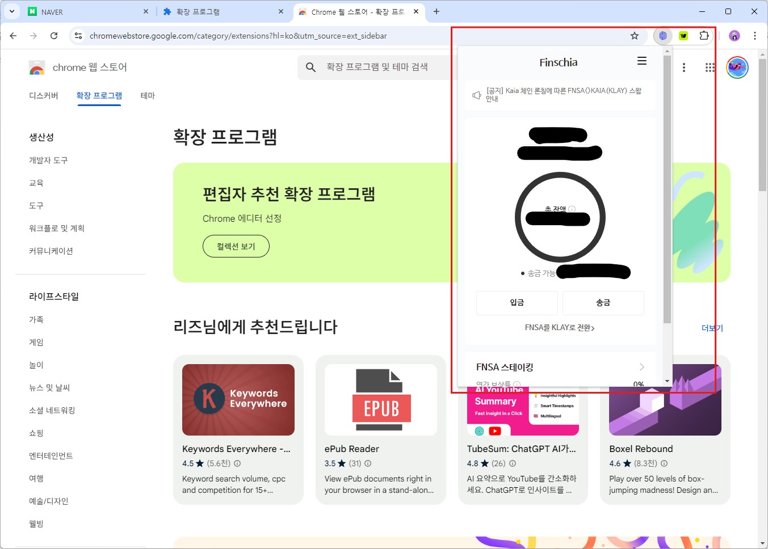Viewport: 768px width, 549px height.
Task: Click the page vertical scrollbar thumb
Action: [x=762, y=124]
